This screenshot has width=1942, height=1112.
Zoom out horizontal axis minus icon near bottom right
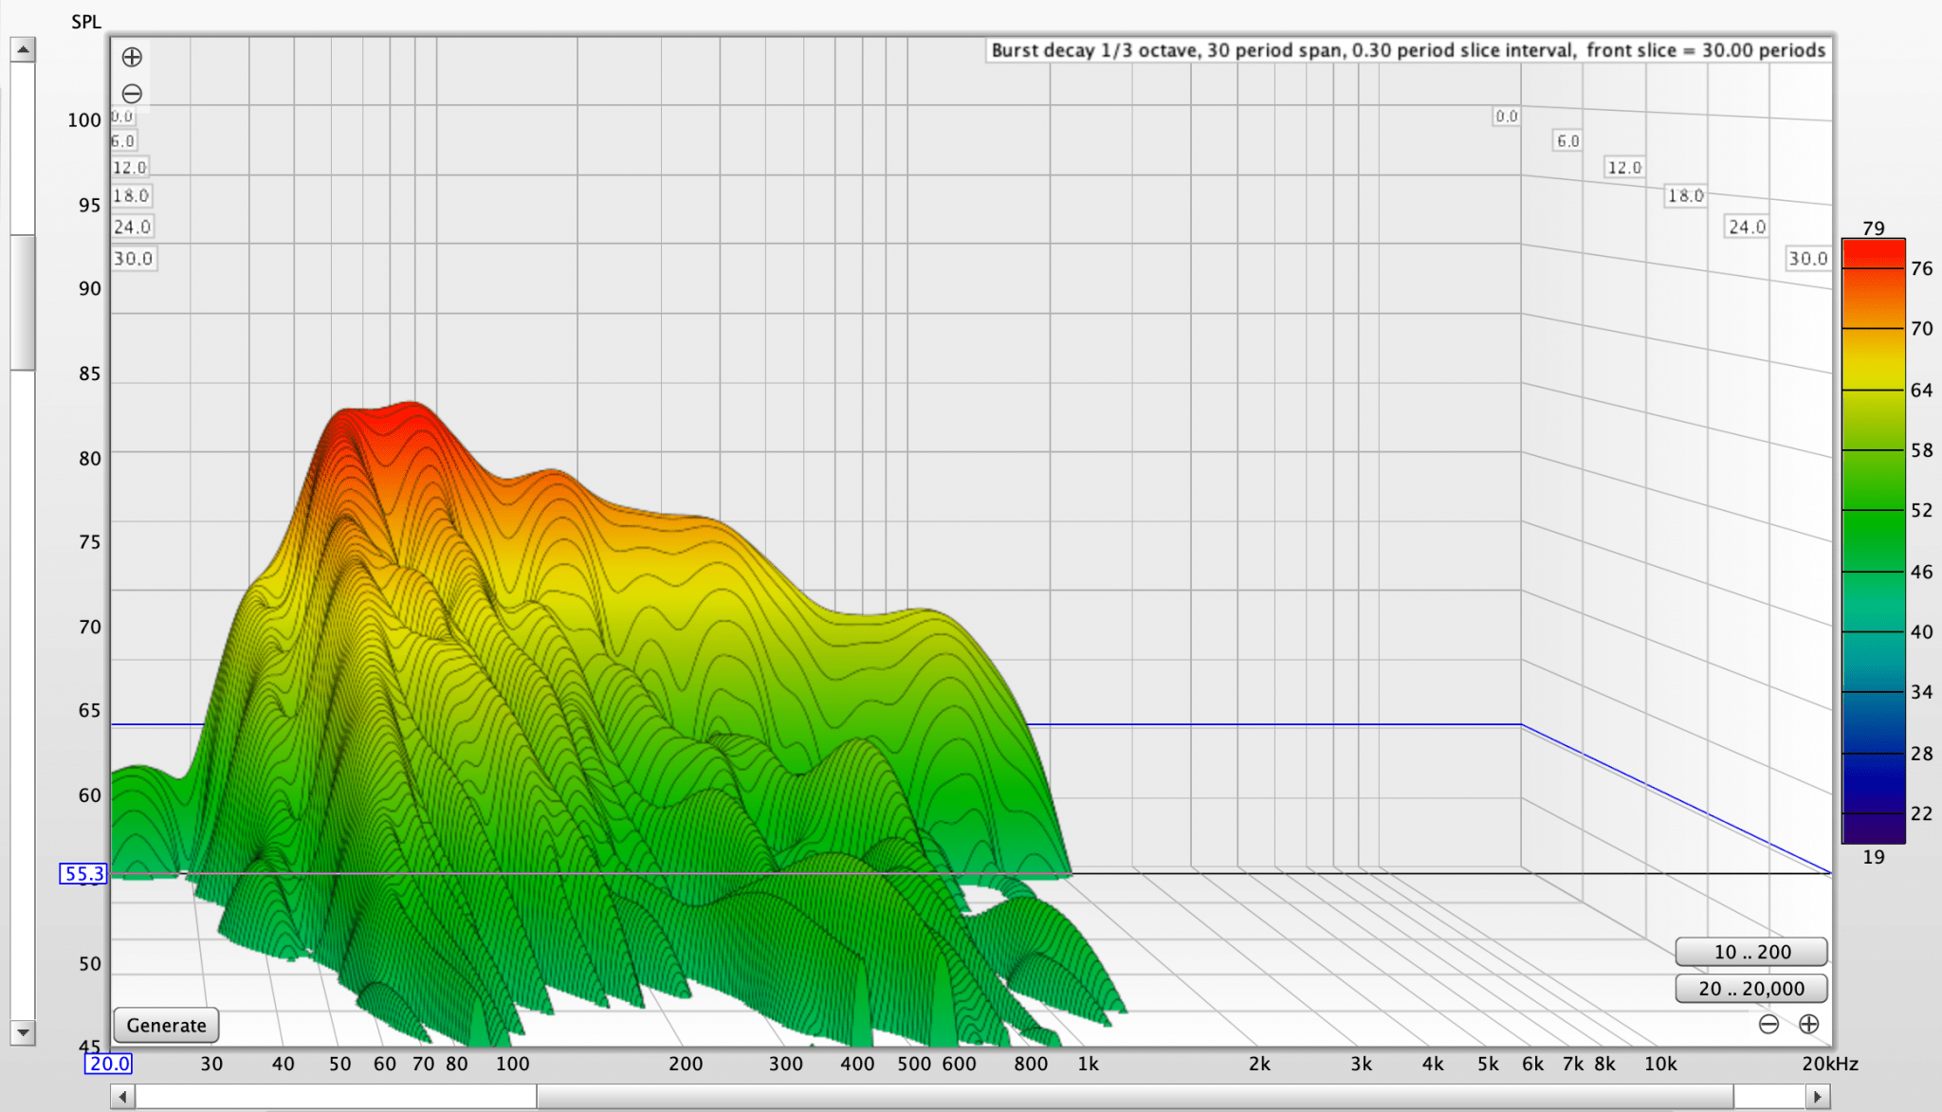pos(1768,1024)
